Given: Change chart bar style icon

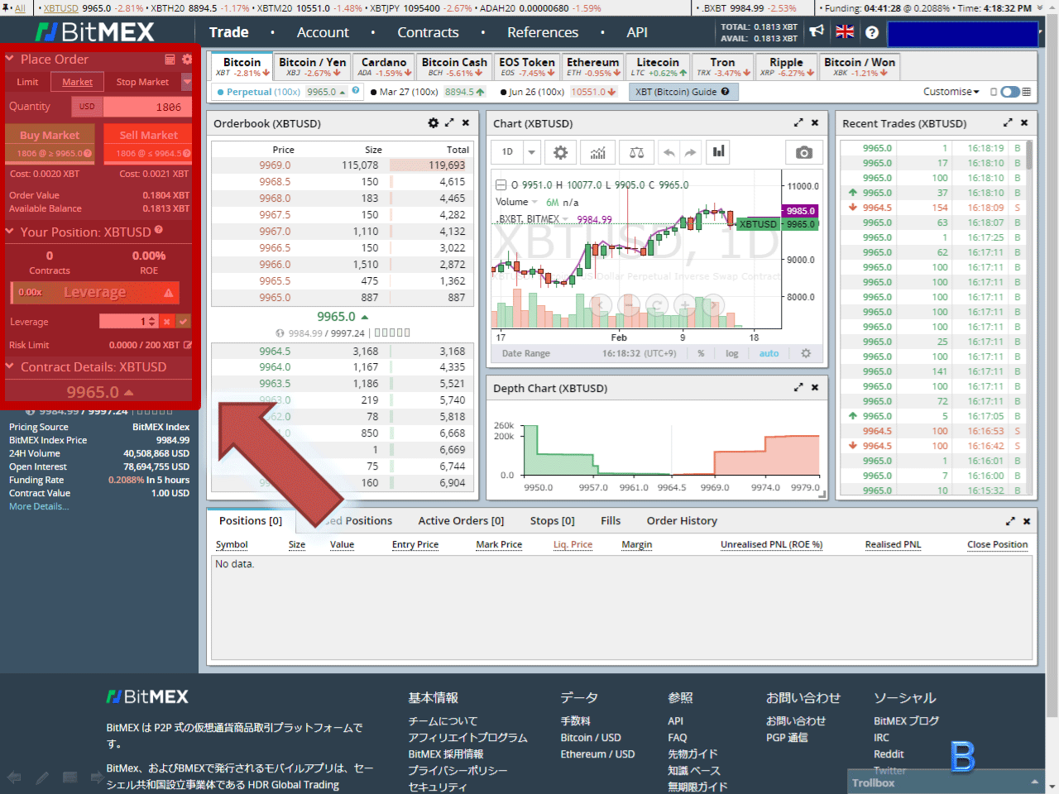Looking at the screenshot, I should (719, 151).
